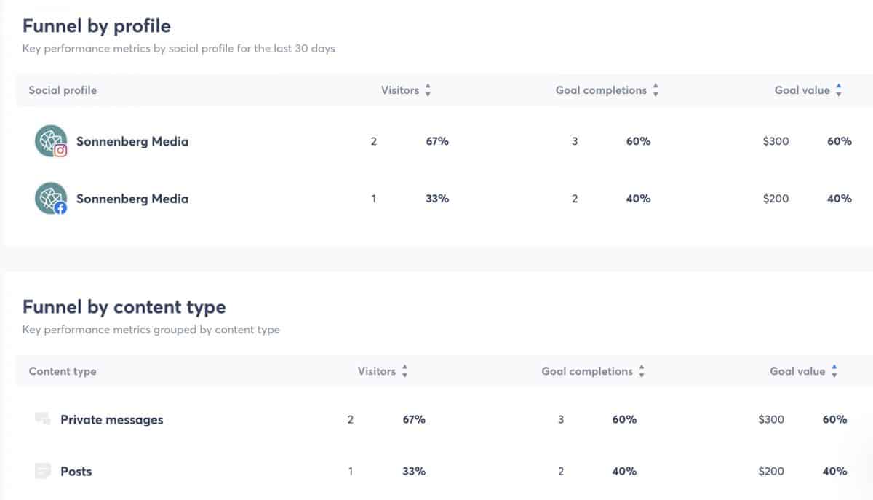The width and height of the screenshot is (873, 500).
Task: Sort profiles by Goal value arrows
Action: 839,90
